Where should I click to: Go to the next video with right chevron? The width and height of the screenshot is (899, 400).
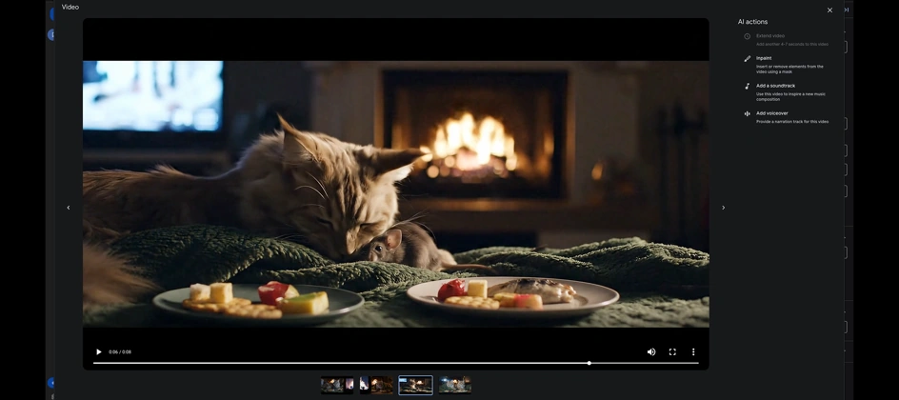[x=723, y=208]
